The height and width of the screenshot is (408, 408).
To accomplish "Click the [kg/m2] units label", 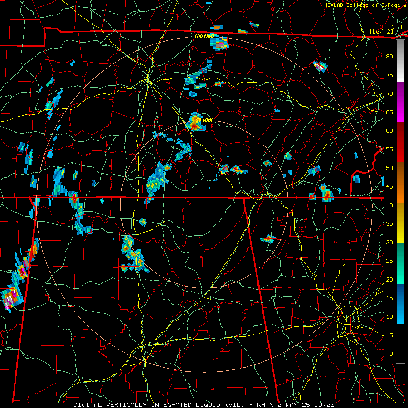I will coord(382,32).
